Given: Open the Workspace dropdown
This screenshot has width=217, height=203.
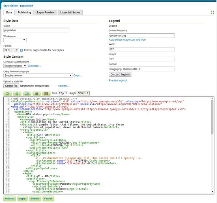Looking at the screenshot, I should pyautogui.click(x=15, y=40).
